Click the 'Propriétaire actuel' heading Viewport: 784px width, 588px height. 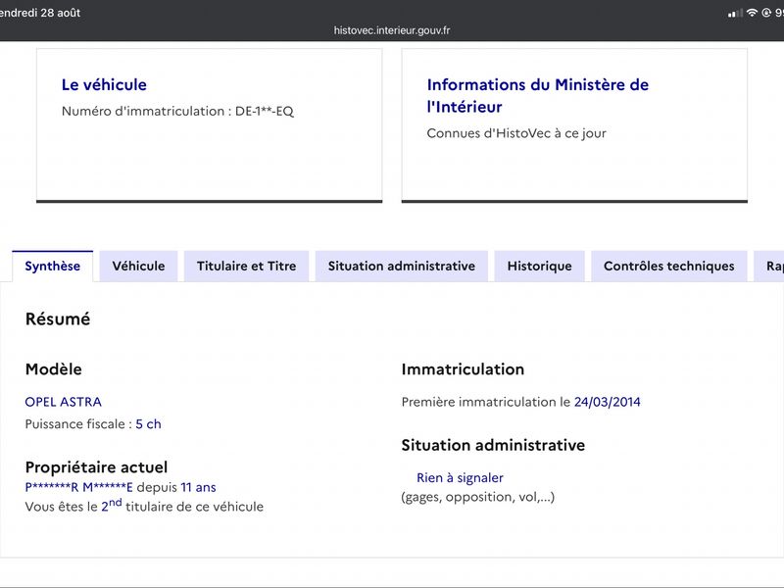(96, 467)
